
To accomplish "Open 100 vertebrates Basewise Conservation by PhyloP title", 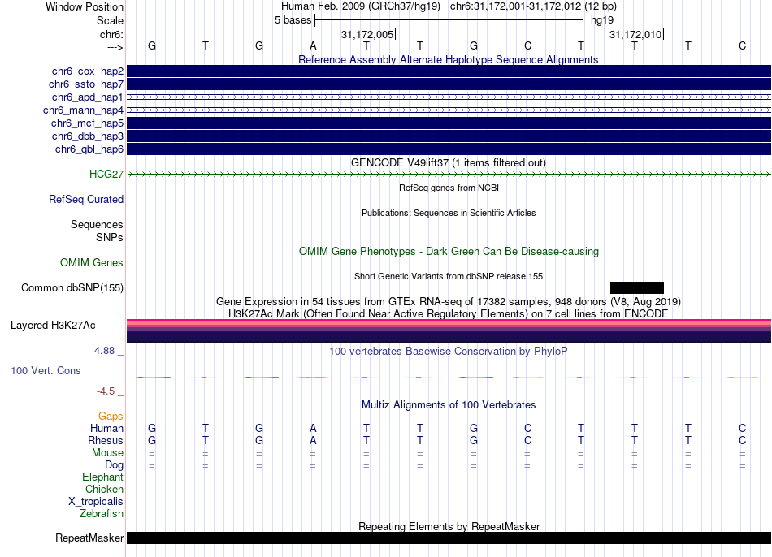I will [449, 352].
